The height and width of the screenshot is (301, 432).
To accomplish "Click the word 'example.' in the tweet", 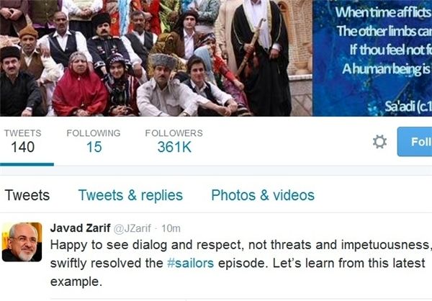I will pos(76,282).
